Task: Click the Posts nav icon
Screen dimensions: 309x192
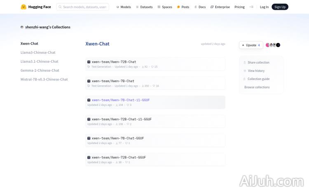Action: click(178, 7)
